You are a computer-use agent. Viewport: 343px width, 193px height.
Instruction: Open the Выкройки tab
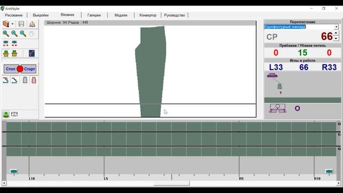pyautogui.click(x=41, y=15)
